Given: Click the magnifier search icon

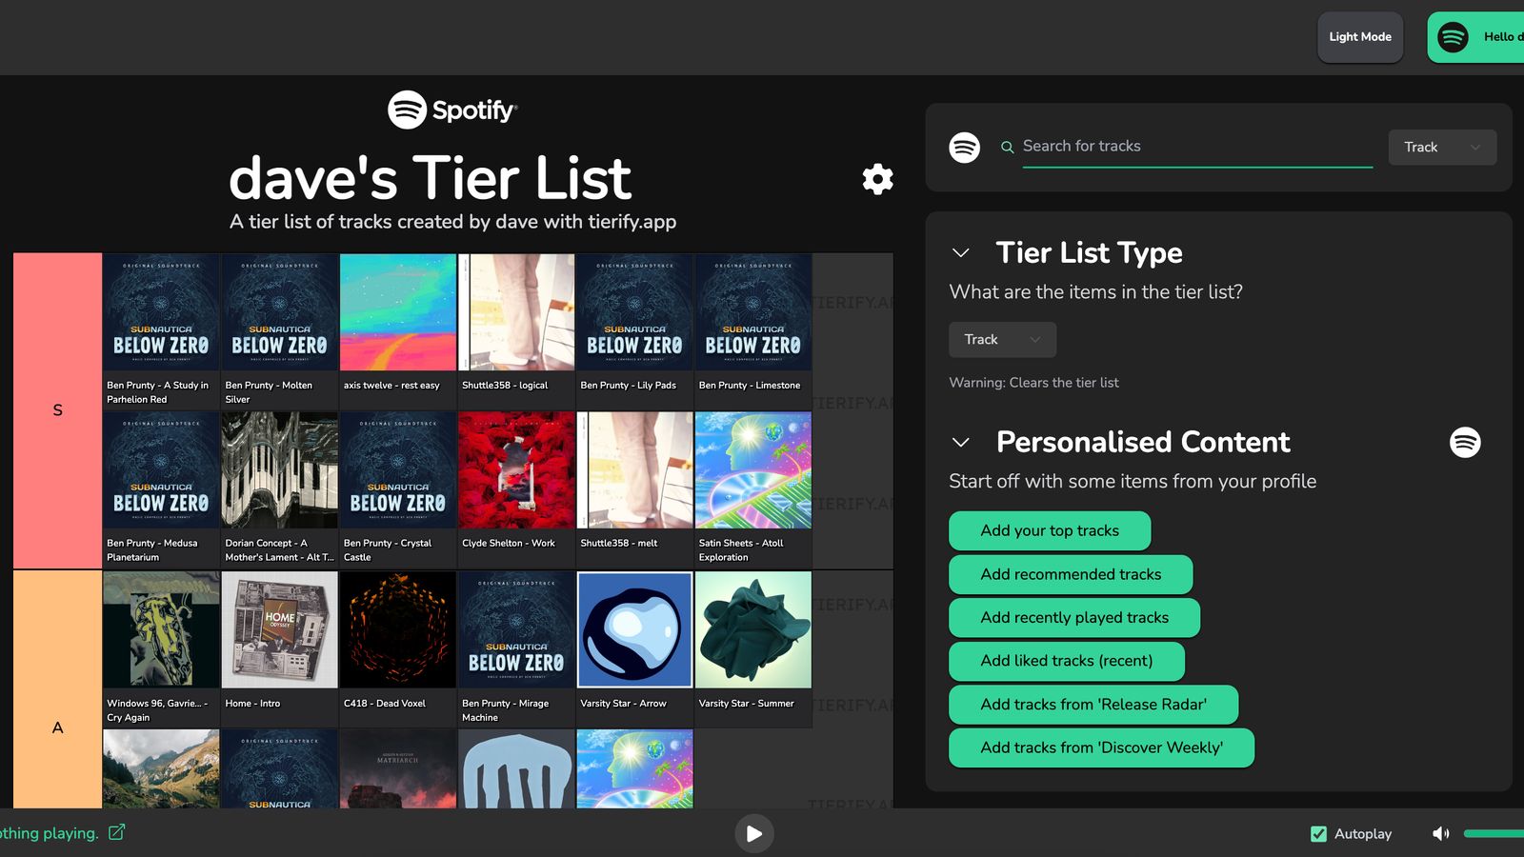Looking at the screenshot, I should coord(1008,147).
